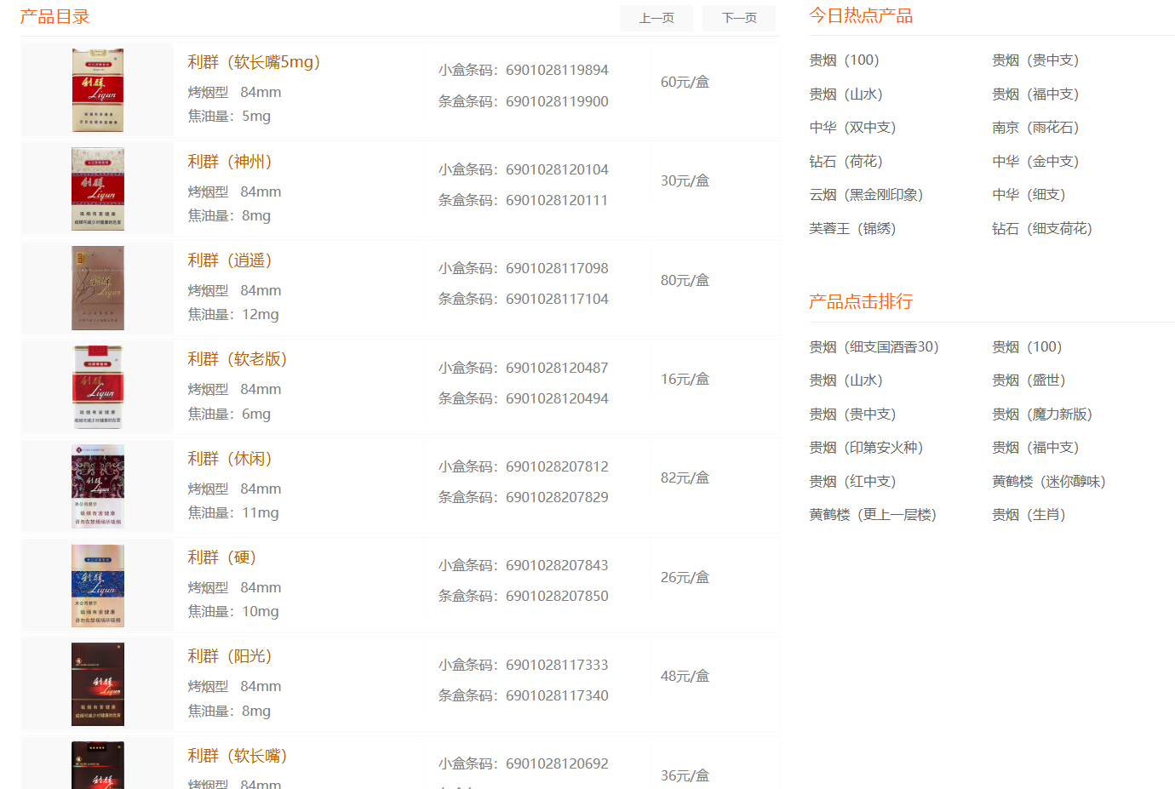Open ranking item 黄鹤楼（更上一层楼）
Viewport: 1175px width, 789px height.
click(x=873, y=515)
